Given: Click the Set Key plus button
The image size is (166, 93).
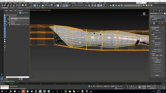Looking at the screenshot, I should point(140,87).
